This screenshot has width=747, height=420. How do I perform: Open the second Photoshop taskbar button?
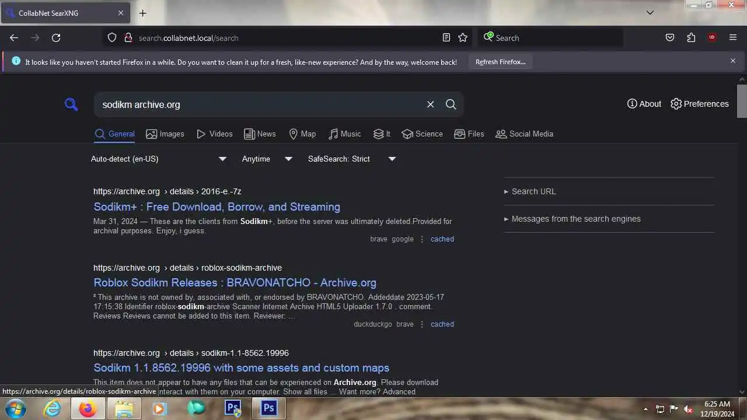(x=269, y=408)
